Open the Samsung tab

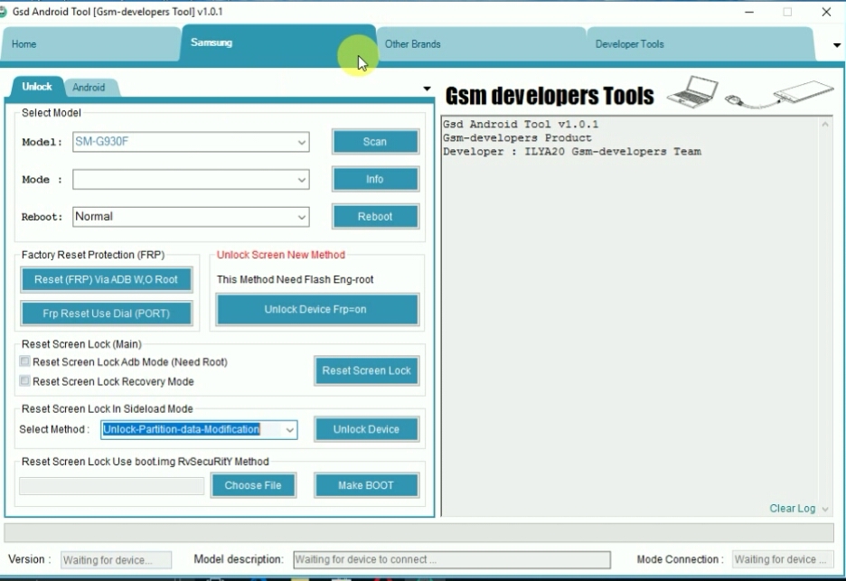277,43
